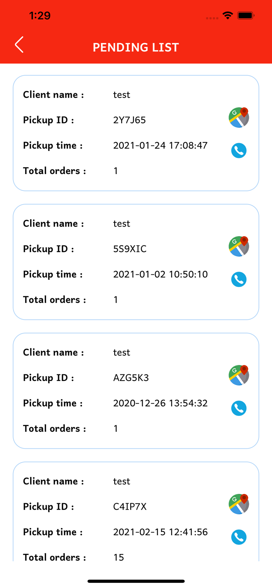The height and width of the screenshot is (588, 272).
Task: Tap the call icon for pickup C4IP7X
Action: (x=239, y=537)
